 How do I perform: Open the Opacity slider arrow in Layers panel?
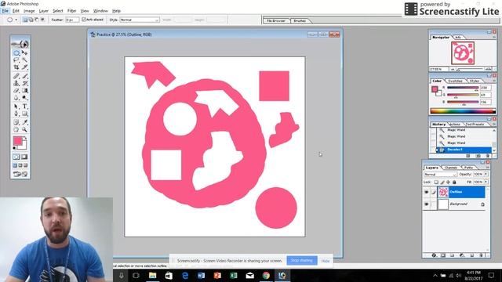point(486,174)
